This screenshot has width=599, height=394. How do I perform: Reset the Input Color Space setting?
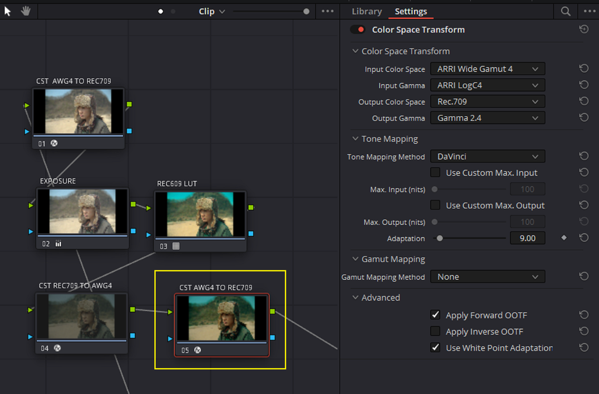point(584,69)
